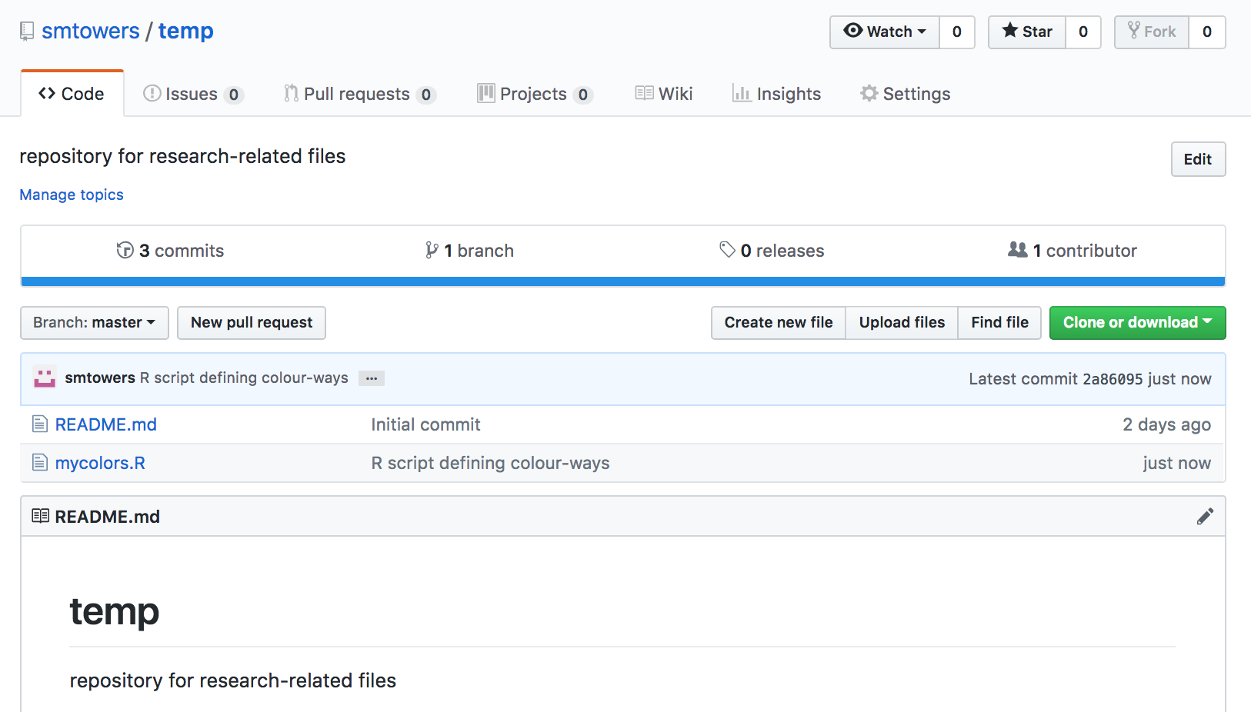The width and height of the screenshot is (1251, 712).
Task: Click the forks count next to Fork
Action: pos(1207,32)
